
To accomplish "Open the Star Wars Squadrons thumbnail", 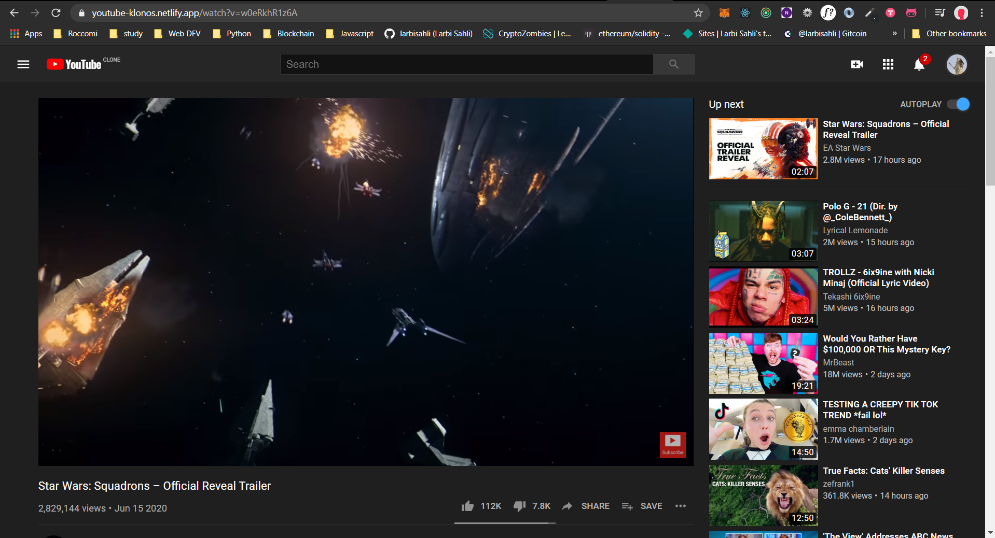I will click(763, 149).
